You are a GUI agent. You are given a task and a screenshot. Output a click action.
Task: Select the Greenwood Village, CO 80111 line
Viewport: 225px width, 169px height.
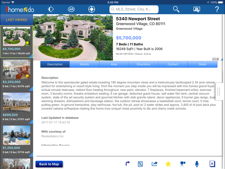coord(141,24)
